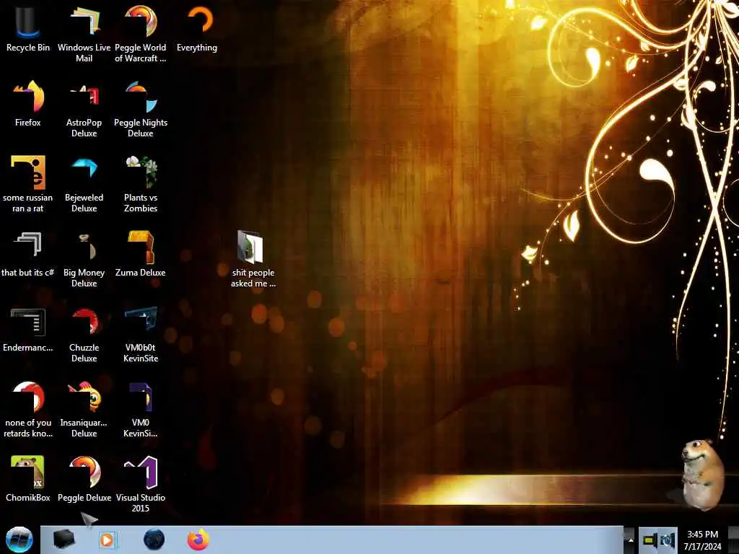Screen dimensions: 739x554
Task: Select the Chuzzle Deluxe shortcut
Action: click(84, 335)
